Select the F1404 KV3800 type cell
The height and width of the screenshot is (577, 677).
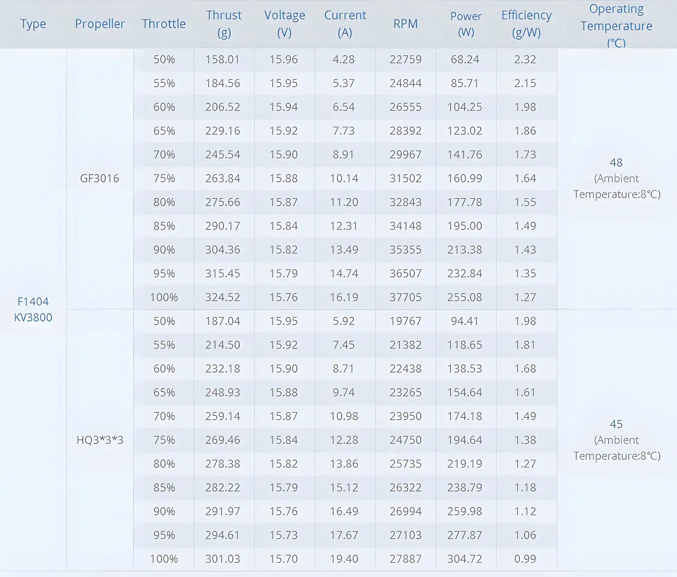[33, 309]
